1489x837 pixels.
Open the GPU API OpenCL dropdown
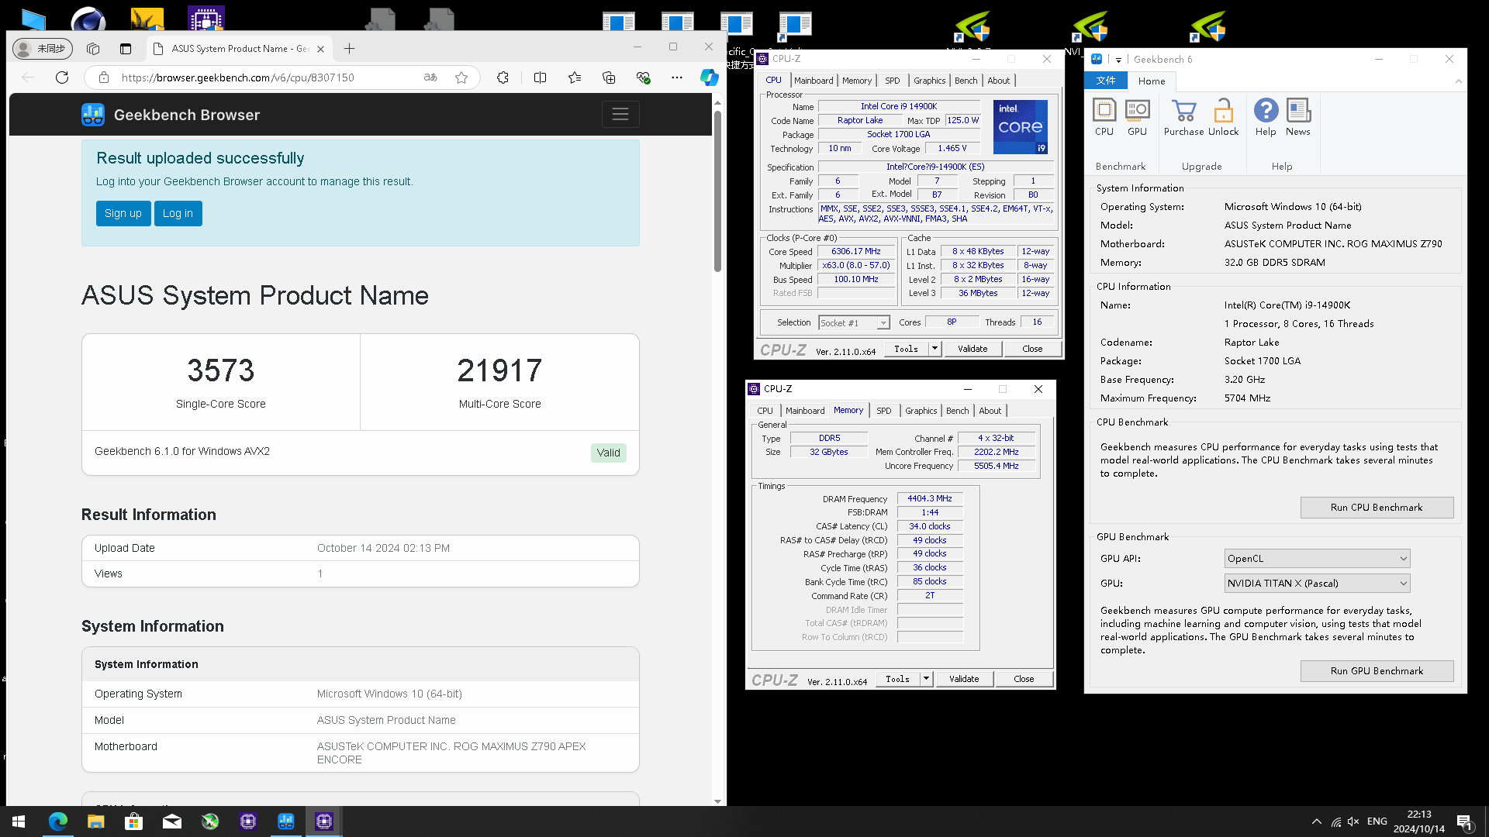coord(1317,559)
